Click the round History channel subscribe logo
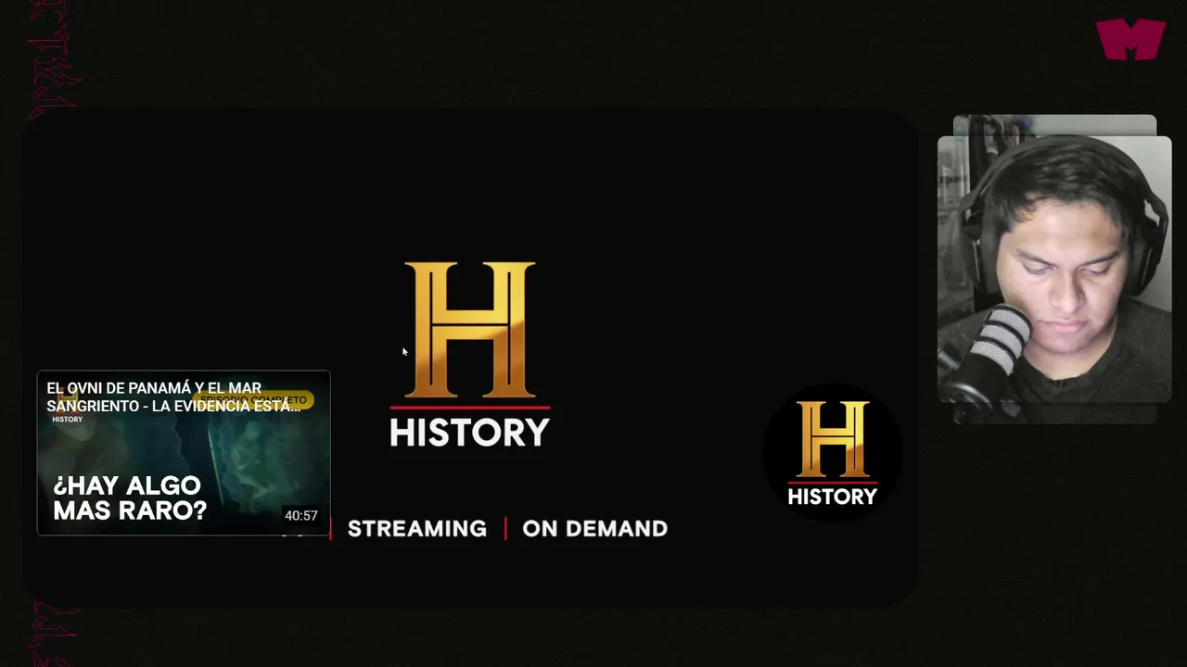Viewport: 1187px width, 667px height. click(832, 453)
